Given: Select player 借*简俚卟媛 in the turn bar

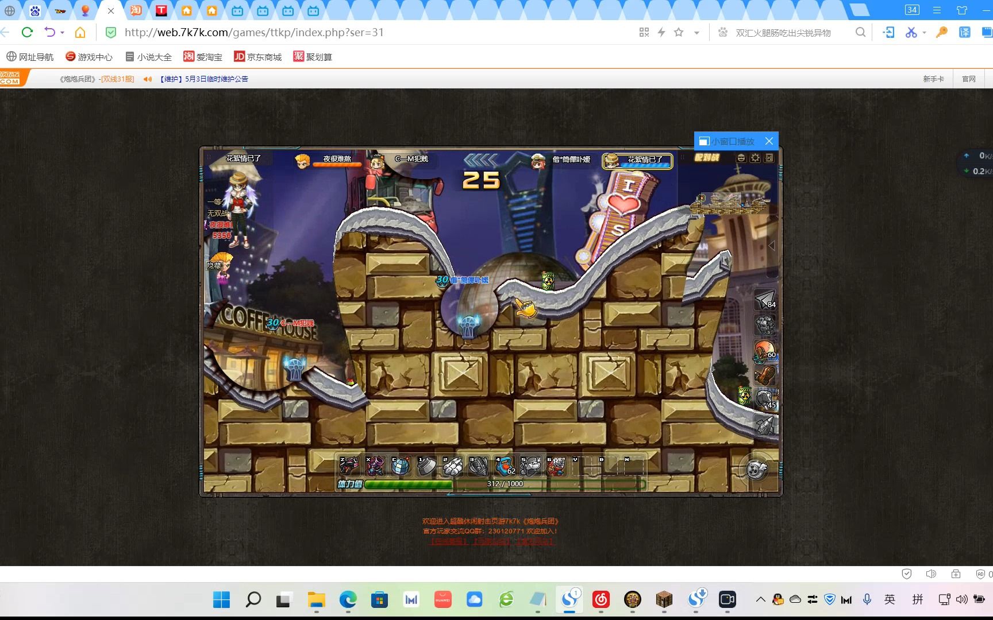Looking at the screenshot, I should (561, 160).
